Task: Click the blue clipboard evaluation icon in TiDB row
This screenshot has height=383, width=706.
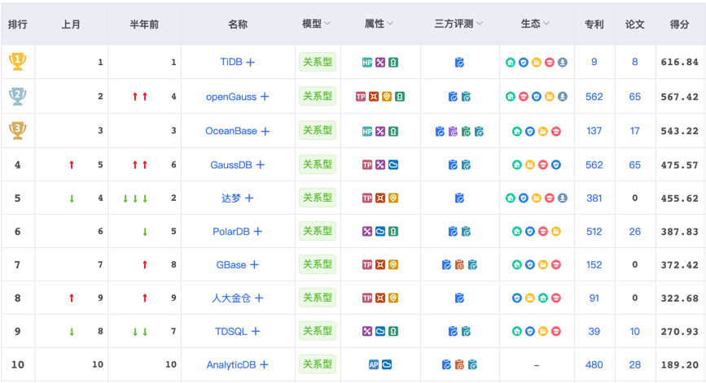Action: click(x=459, y=63)
